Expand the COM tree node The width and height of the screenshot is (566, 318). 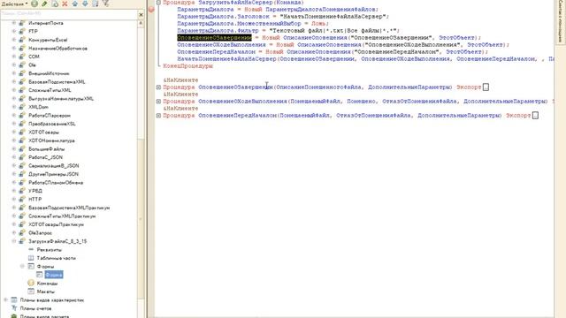pyautogui.click(x=14, y=57)
